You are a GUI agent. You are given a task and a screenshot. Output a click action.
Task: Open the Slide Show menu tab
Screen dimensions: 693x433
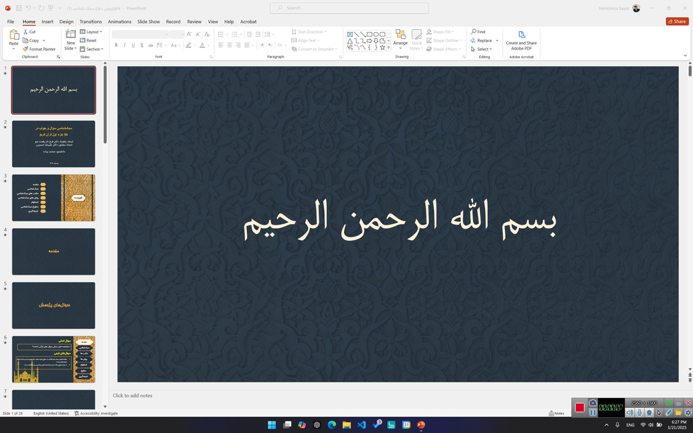pos(148,21)
